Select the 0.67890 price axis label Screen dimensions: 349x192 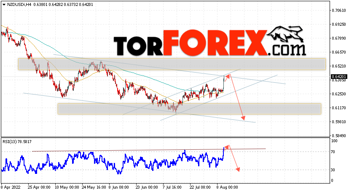(339, 38)
